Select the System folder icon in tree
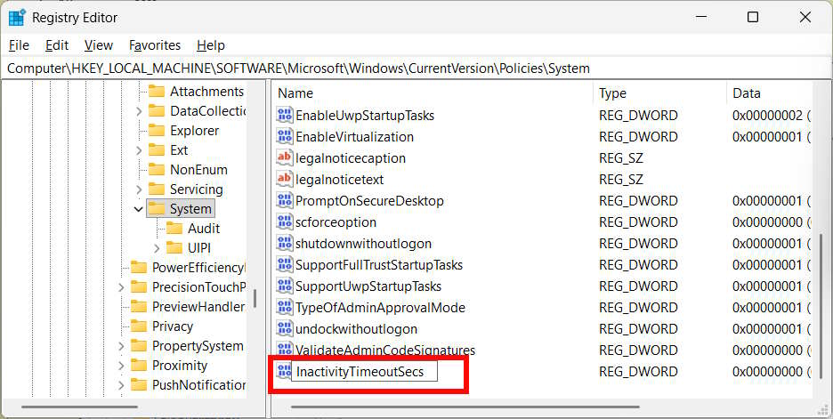833x419 pixels. pos(157,209)
